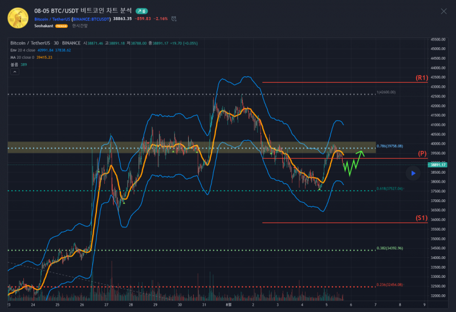Image resolution: width=456 pixels, height=312 pixels.
Task: Open Seohakant author profile
Action: (43, 26)
